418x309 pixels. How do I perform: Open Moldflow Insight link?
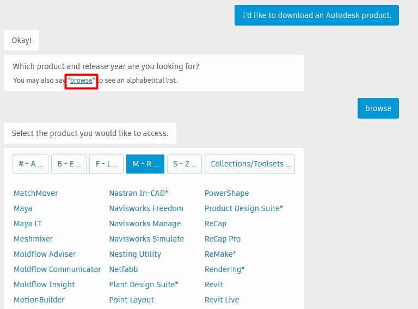tap(44, 285)
